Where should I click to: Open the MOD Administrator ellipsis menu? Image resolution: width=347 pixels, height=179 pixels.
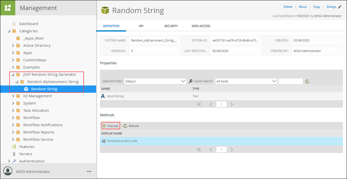click(89, 172)
